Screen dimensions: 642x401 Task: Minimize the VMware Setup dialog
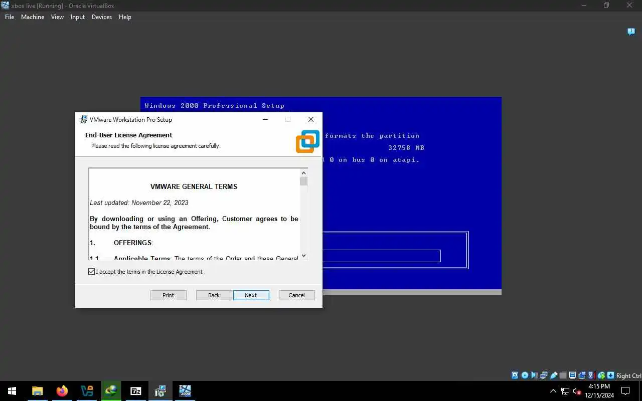(x=265, y=119)
